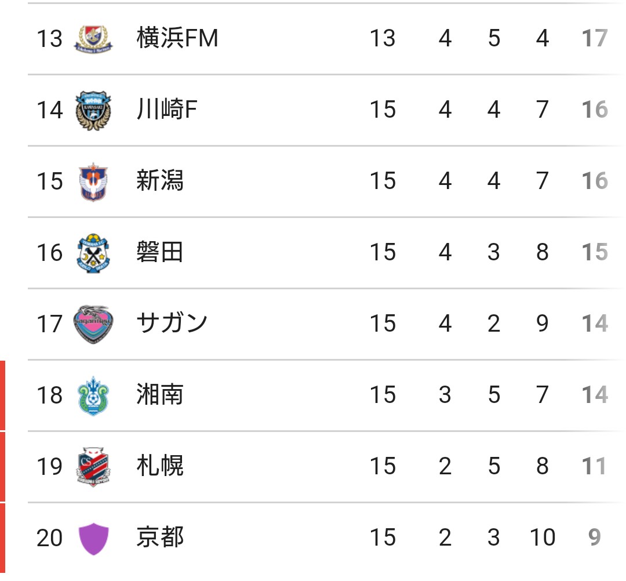Click 横浜FM's 17 points value
The height and width of the screenshot is (581, 626).
[x=595, y=38]
